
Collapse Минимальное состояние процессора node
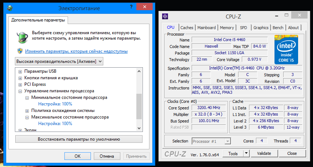tap(27, 98)
